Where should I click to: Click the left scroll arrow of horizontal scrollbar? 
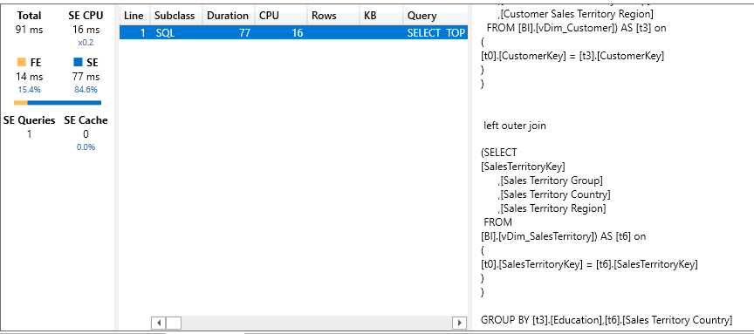[x=158, y=323]
